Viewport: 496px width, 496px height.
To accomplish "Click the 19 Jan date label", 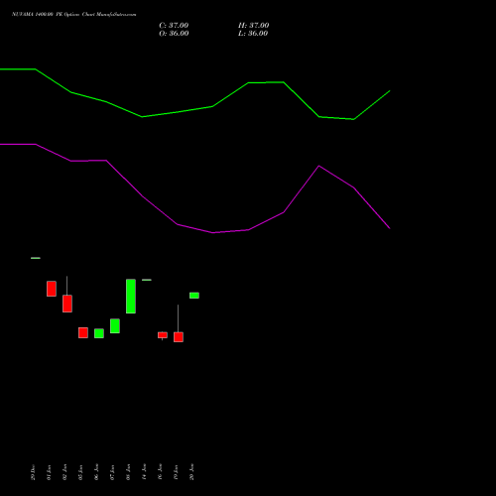I will (176, 472).
